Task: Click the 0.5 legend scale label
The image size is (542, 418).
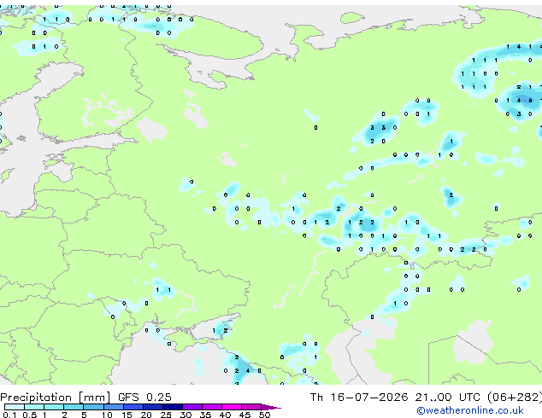Action: coord(30,415)
